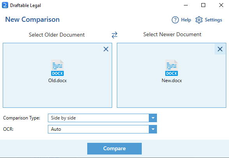This screenshot has height=158, width=229.
Task: Remove New.docx from newer document slot
Action: tap(220, 49)
